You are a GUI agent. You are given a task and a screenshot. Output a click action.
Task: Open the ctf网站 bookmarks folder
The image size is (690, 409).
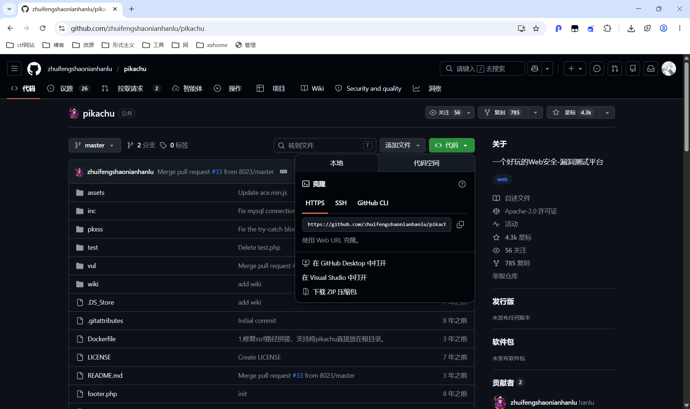coord(21,45)
